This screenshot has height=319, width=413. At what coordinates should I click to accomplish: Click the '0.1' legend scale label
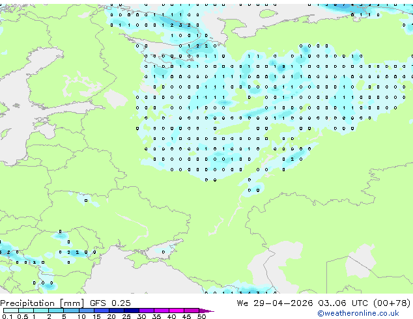[x=7, y=316]
